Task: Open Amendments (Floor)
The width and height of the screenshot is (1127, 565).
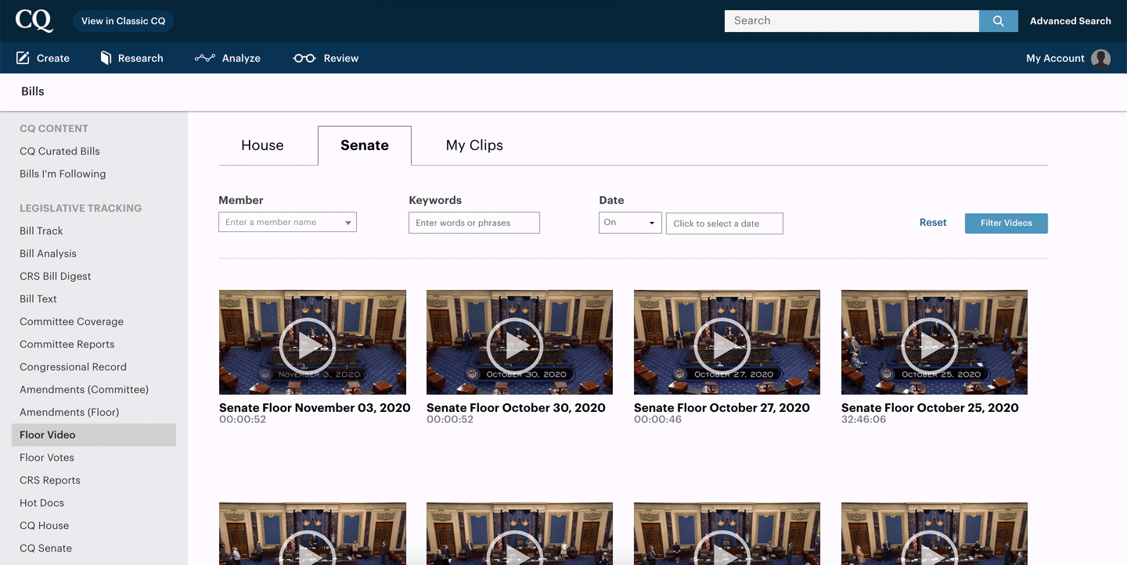Action: click(70, 412)
